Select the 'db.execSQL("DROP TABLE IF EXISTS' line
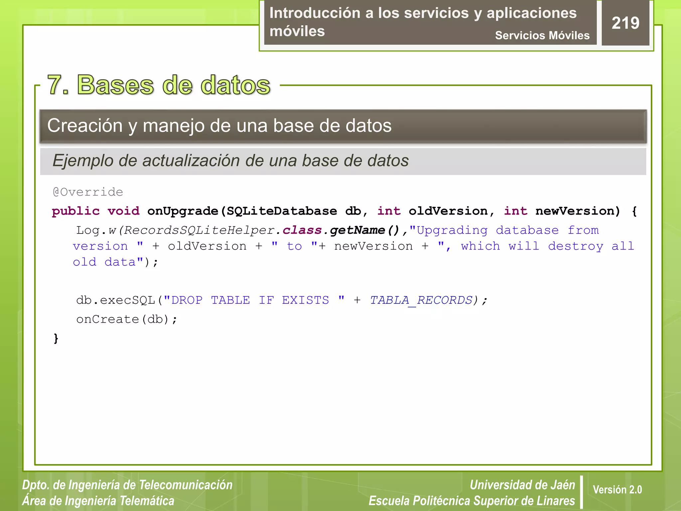681x511 pixels. pyautogui.click(x=282, y=300)
